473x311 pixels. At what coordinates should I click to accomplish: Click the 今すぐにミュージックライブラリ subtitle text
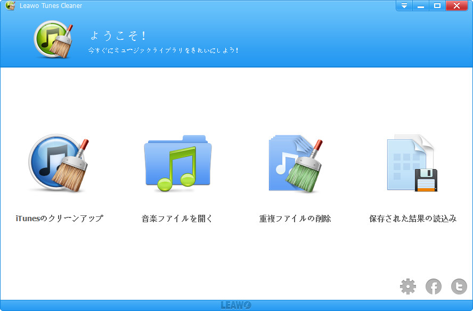pos(163,51)
